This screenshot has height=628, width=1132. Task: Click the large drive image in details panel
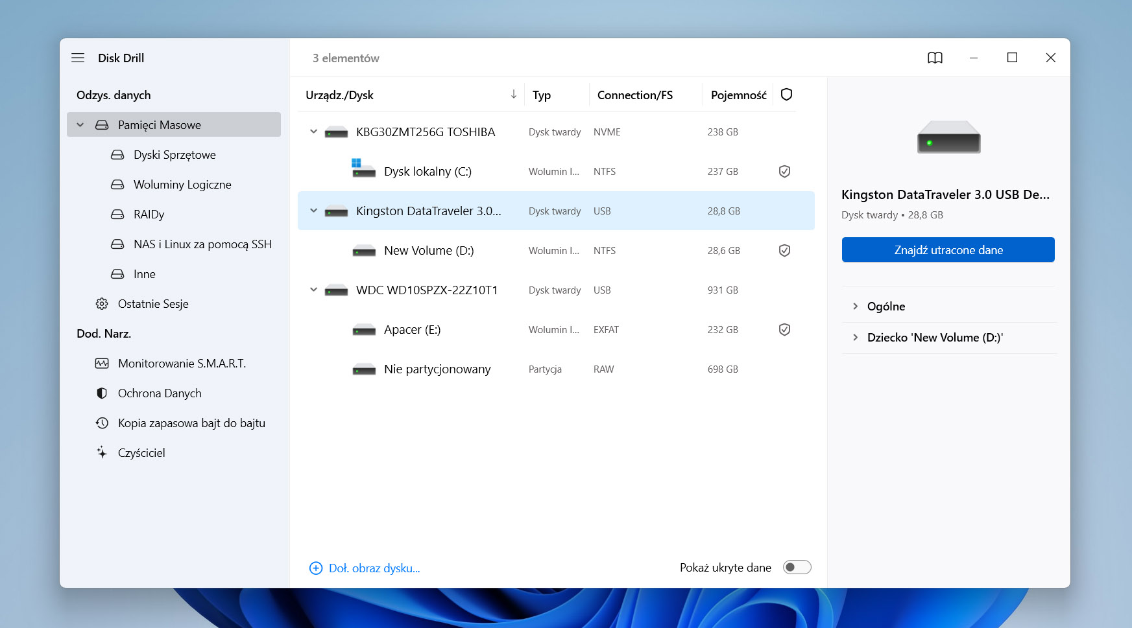948,137
